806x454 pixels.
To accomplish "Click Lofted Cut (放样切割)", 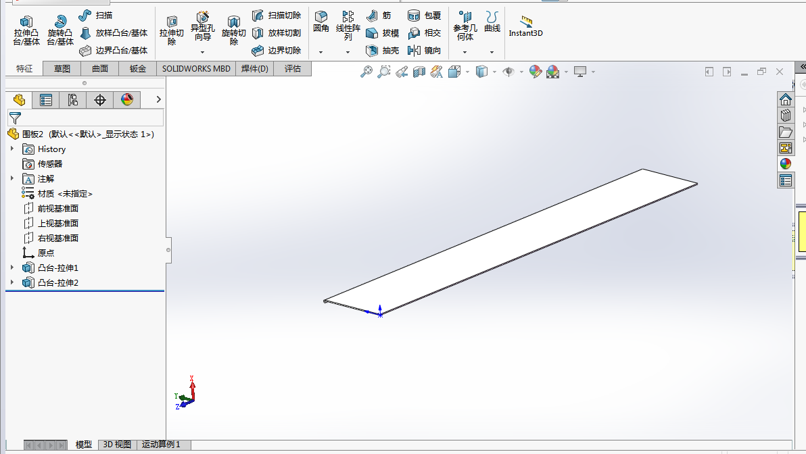I will coord(277,33).
